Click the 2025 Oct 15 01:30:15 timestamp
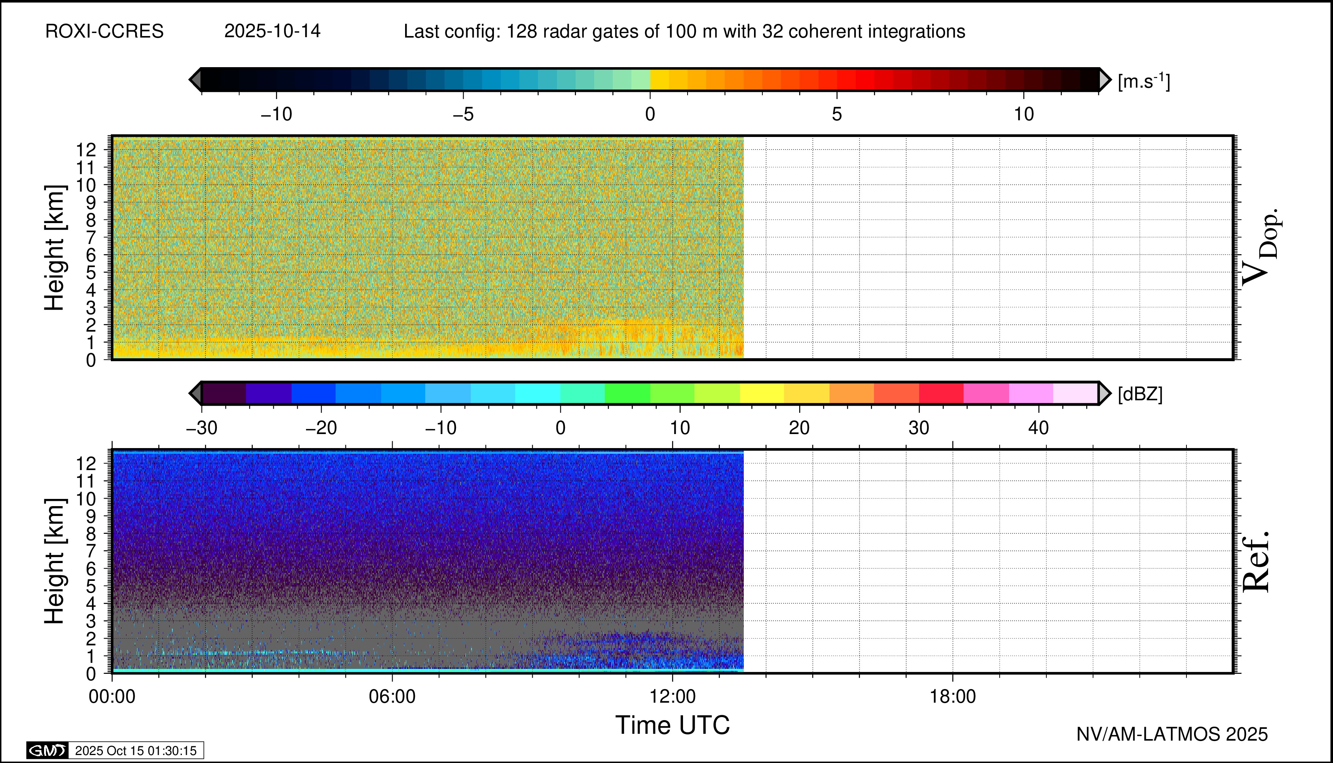Screen dimensions: 1333x763 pyautogui.click(x=135, y=750)
